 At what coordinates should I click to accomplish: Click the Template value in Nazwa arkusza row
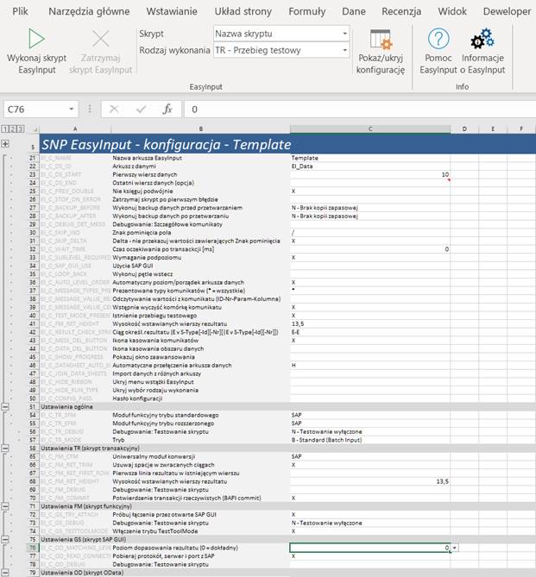tap(370, 158)
